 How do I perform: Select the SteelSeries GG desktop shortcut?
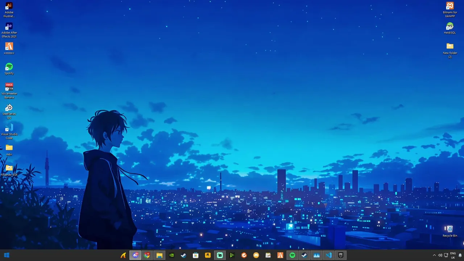(9, 111)
